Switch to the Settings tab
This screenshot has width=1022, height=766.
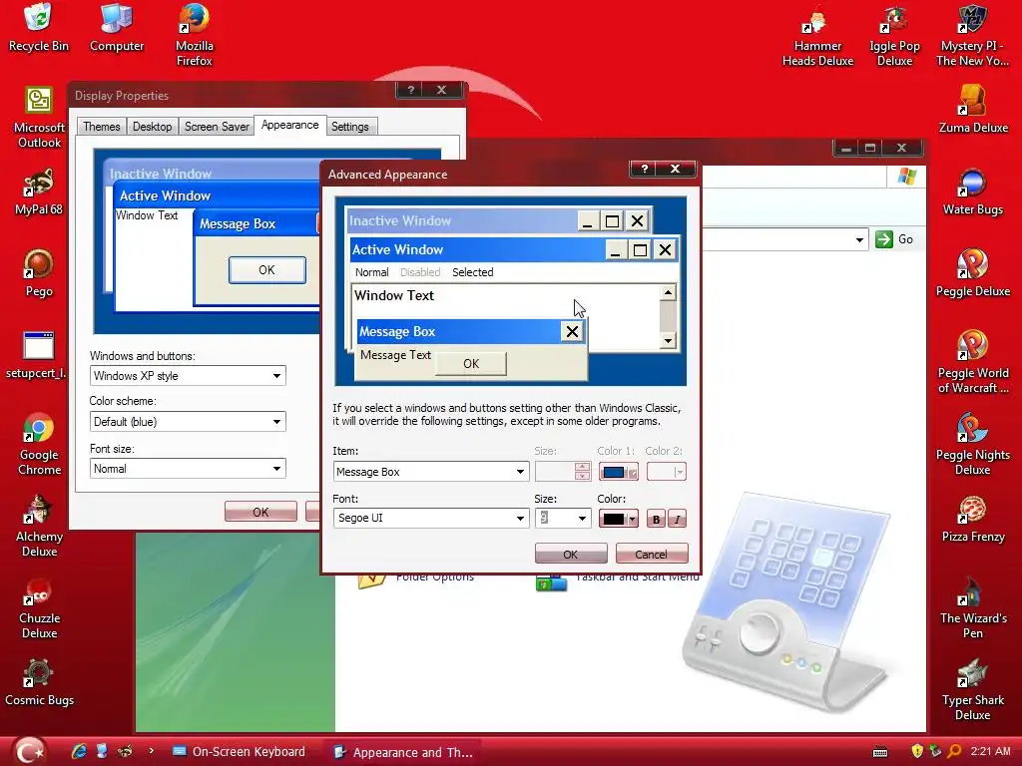350,127
